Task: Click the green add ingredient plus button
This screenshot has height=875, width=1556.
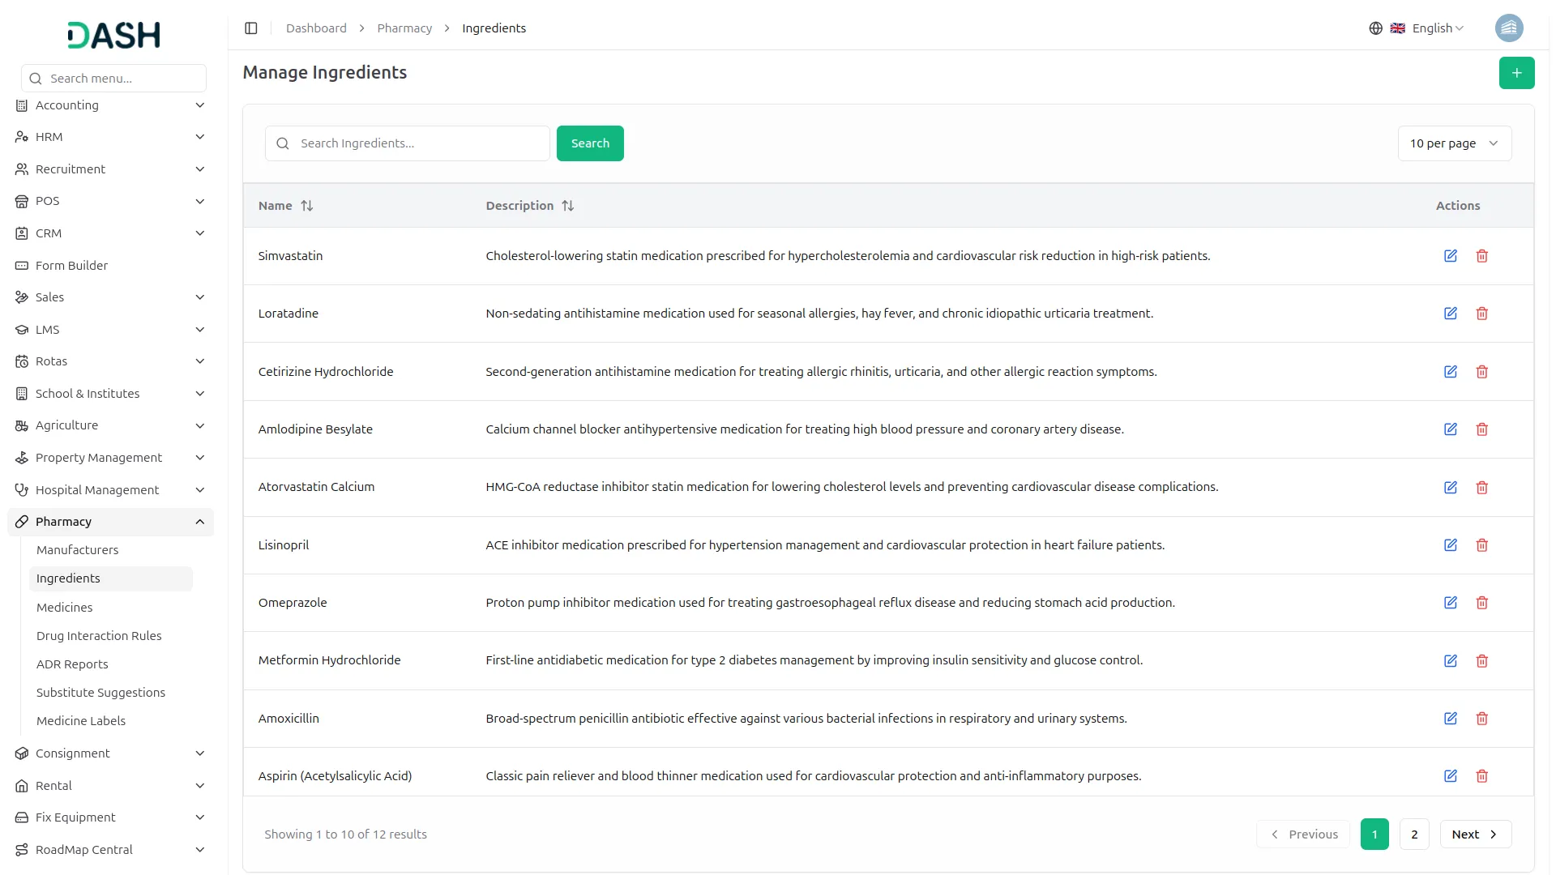Action: click(1516, 73)
